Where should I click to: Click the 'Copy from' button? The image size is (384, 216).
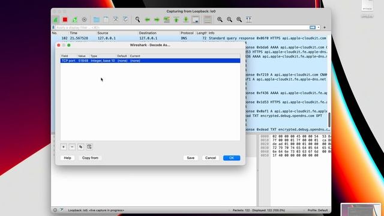pos(90,158)
